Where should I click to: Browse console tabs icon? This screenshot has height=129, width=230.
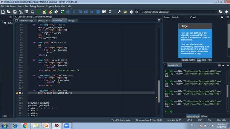165,65
